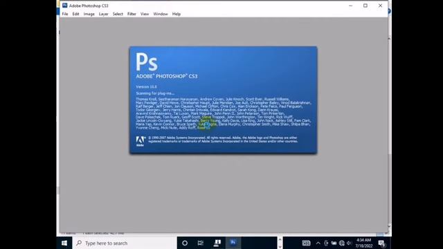Click the Cortana circle icon in taskbar

click(x=185, y=243)
